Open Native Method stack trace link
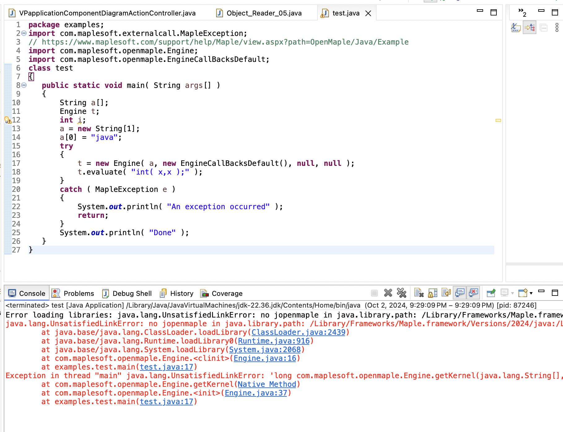Viewport: 563px width, 432px height. coord(267,384)
